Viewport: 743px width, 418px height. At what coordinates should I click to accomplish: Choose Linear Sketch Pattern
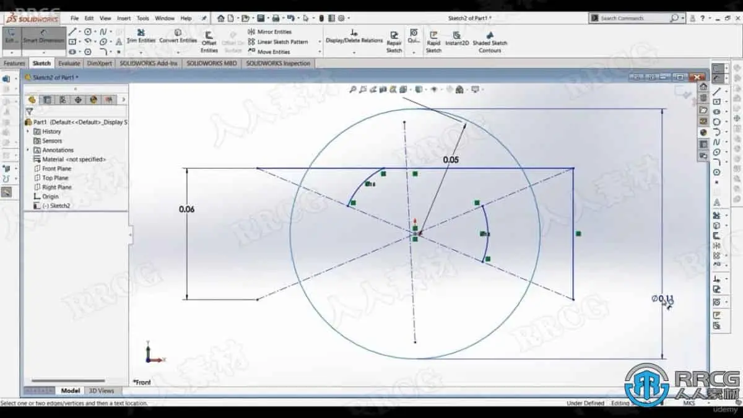pyautogui.click(x=277, y=41)
